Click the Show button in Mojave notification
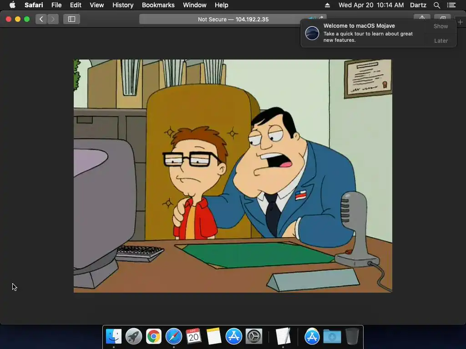The image size is (466, 349). pyautogui.click(x=441, y=26)
